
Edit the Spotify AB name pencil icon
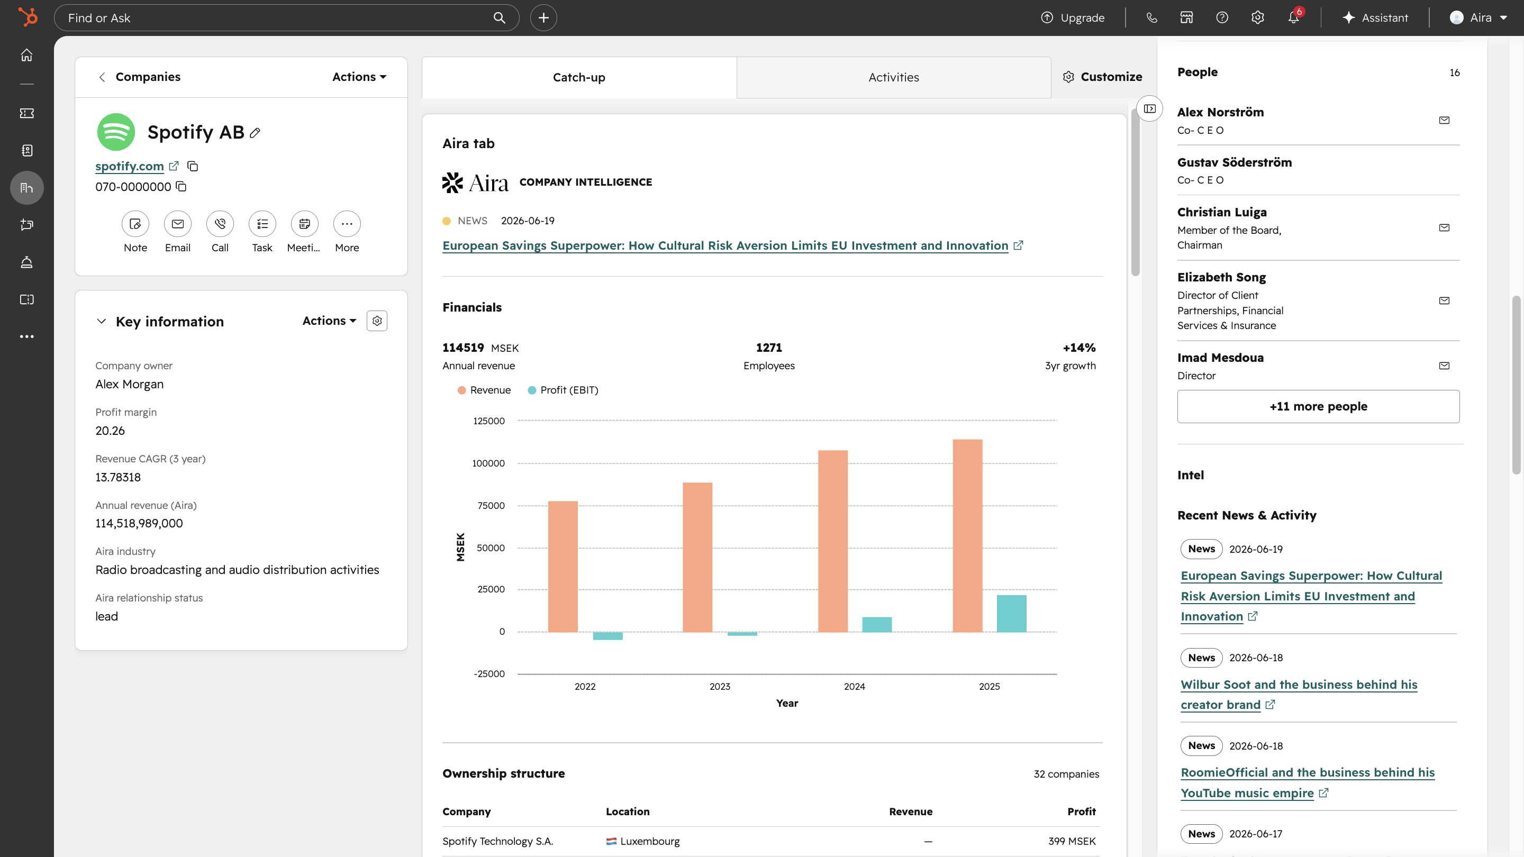[x=255, y=133]
